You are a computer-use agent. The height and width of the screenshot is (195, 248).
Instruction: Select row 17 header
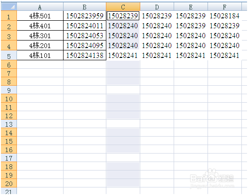9,157
